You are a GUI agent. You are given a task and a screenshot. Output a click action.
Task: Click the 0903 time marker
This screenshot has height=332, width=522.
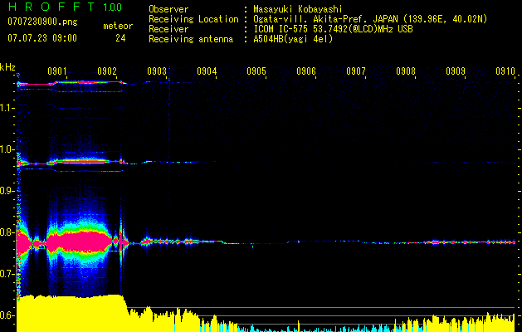(157, 71)
